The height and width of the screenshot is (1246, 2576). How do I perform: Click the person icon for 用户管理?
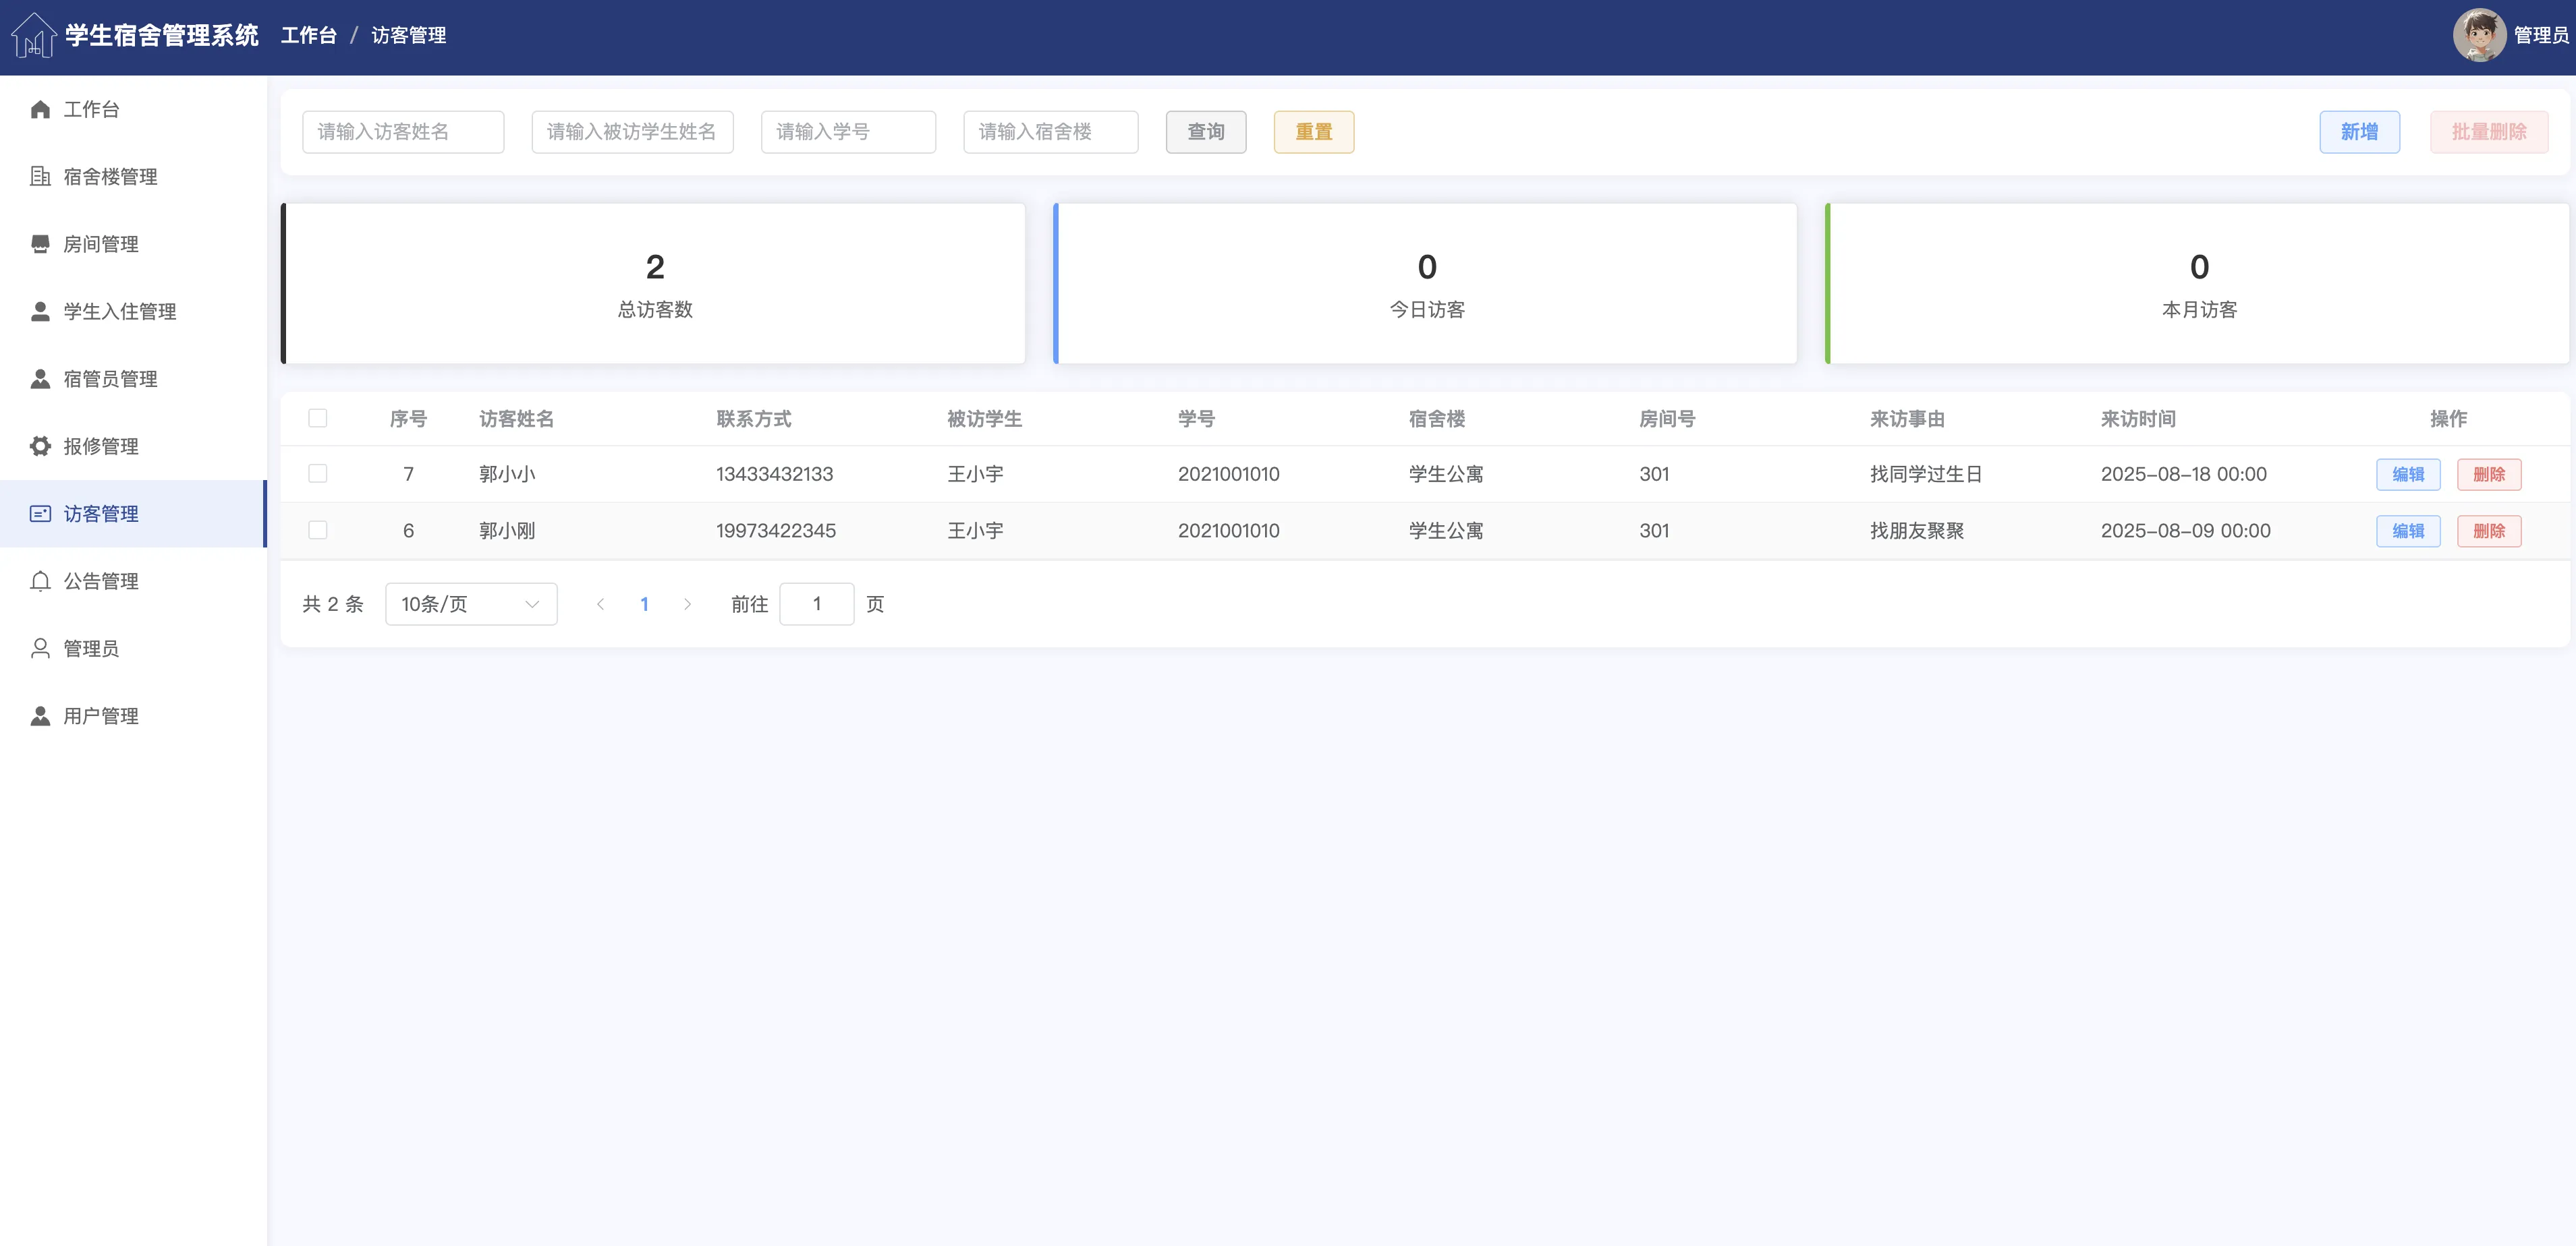point(40,715)
